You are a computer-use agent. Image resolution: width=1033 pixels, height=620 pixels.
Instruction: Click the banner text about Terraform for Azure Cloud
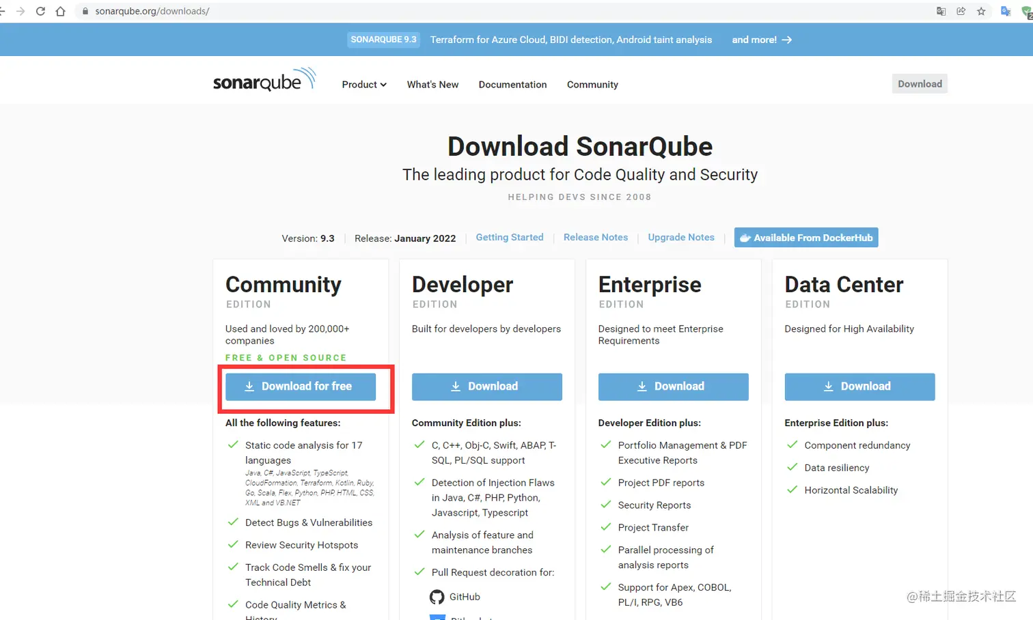coord(571,40)
